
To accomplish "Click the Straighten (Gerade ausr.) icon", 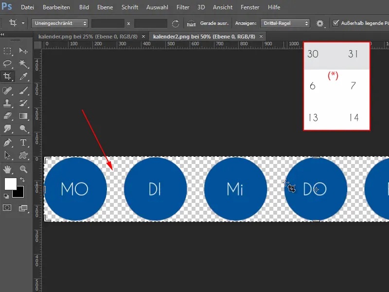I will click(x=191, y=23).
